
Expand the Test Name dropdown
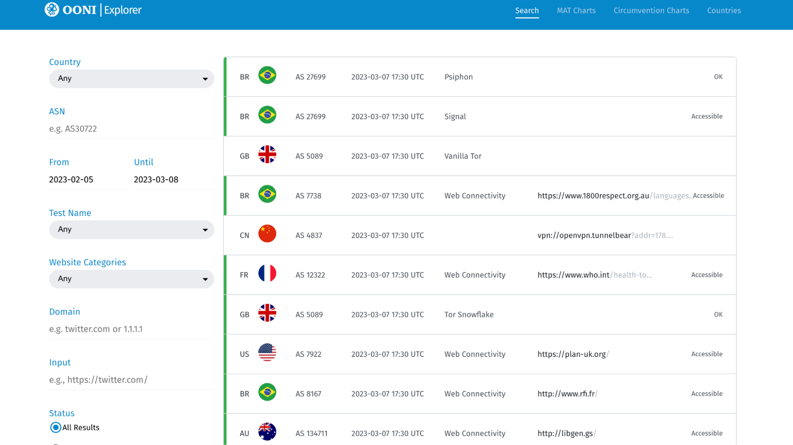pyautogui.click(x=131, y=230)
